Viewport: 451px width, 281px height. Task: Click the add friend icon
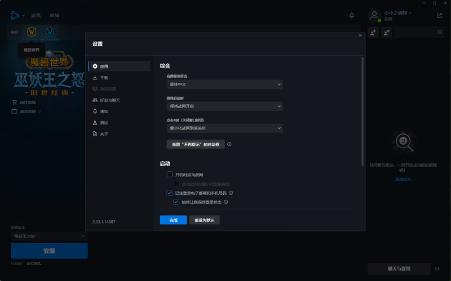tap(373, 33)
